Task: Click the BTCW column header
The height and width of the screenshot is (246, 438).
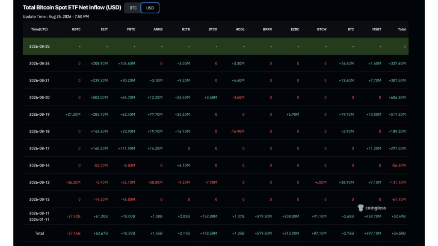Action: 322,29
